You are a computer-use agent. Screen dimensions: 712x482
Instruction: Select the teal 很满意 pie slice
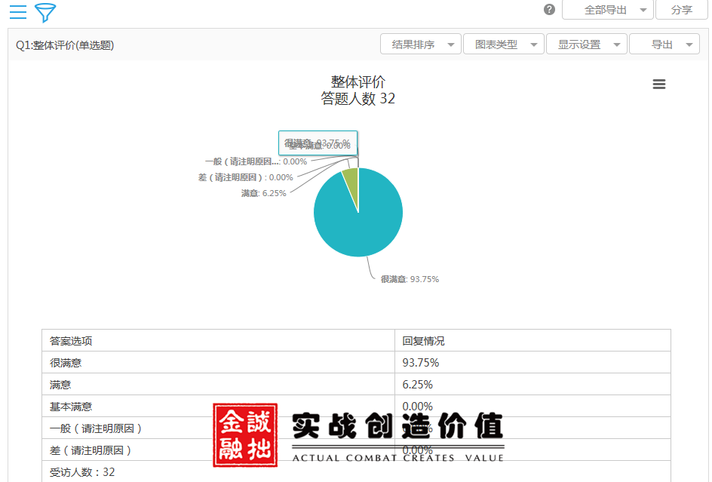click(361, 219)
